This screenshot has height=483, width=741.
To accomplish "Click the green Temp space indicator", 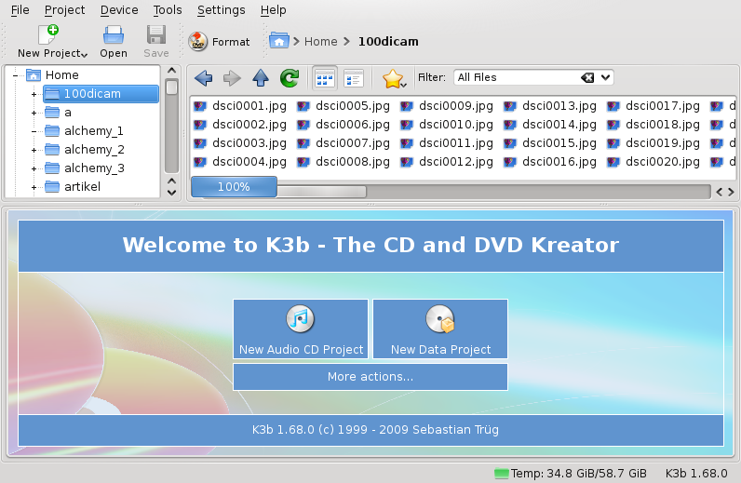I will [501, 473].
